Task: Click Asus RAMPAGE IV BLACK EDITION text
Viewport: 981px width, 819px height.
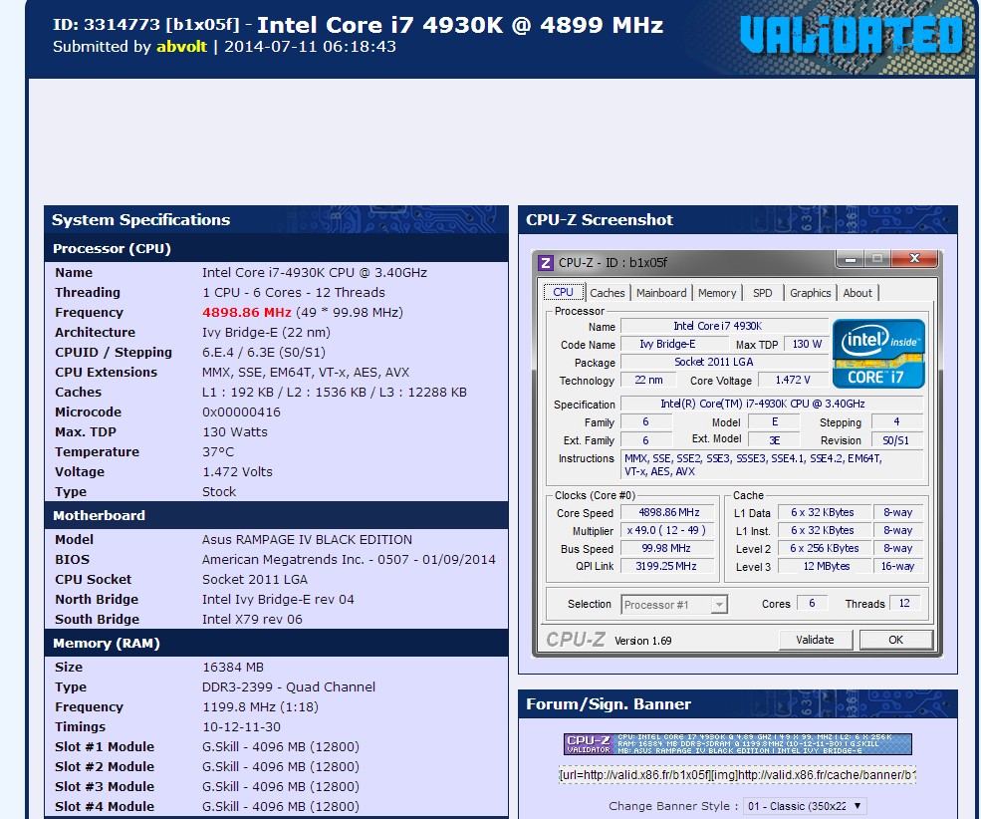Action: (x=307, y=539)
